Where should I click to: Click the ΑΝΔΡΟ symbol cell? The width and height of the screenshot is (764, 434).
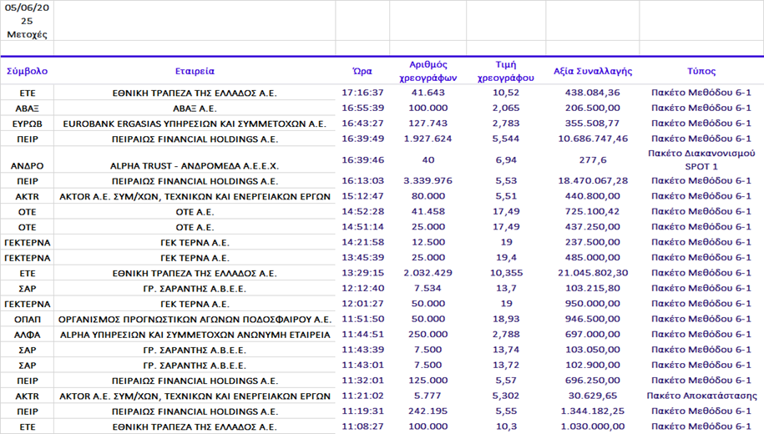click(28, 166)
